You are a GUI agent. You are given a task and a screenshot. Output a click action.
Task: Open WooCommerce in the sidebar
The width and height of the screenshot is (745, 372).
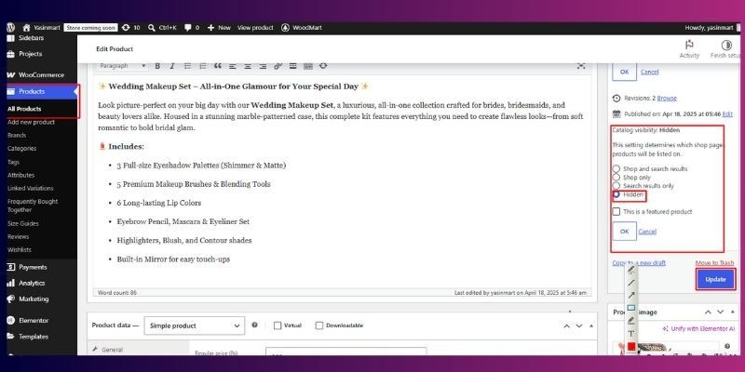point(35,75)
